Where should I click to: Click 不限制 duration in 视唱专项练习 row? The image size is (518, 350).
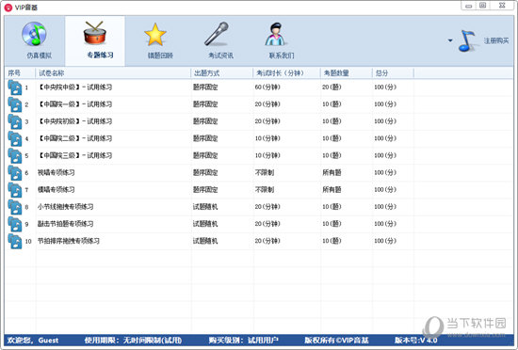click(265, 172)
